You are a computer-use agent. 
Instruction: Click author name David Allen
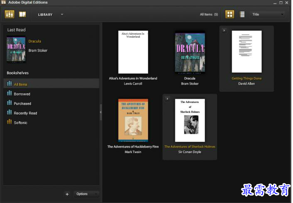pos(247,84)
